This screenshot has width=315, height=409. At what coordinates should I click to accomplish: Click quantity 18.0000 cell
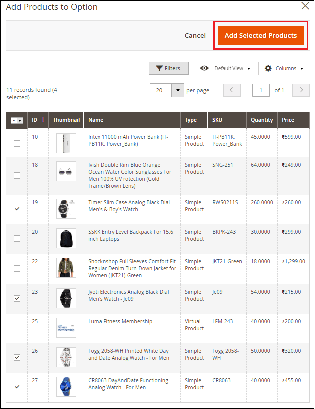coord(260,261)
